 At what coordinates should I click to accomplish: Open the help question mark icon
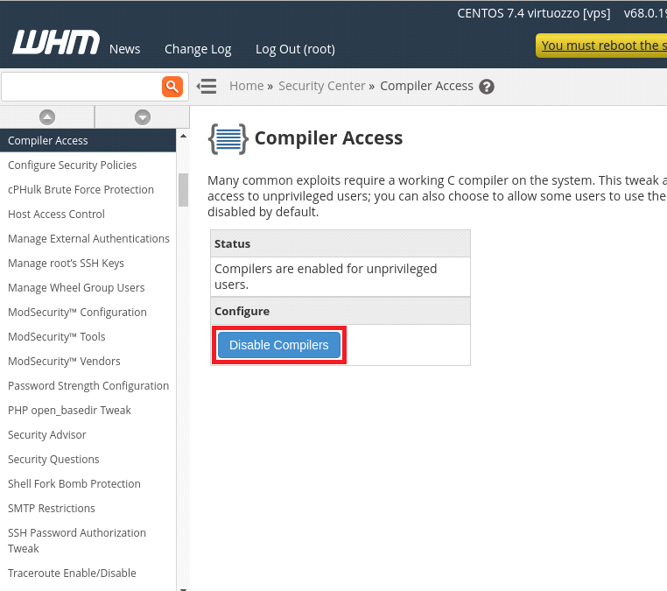pyautogui.click(x=487, y=87)
